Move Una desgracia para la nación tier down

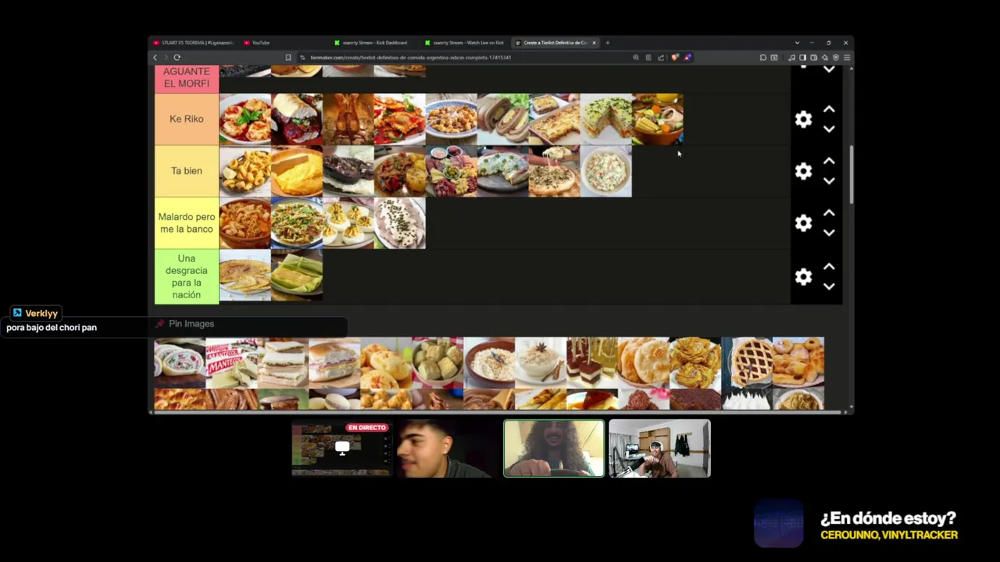tap(829, 286)
